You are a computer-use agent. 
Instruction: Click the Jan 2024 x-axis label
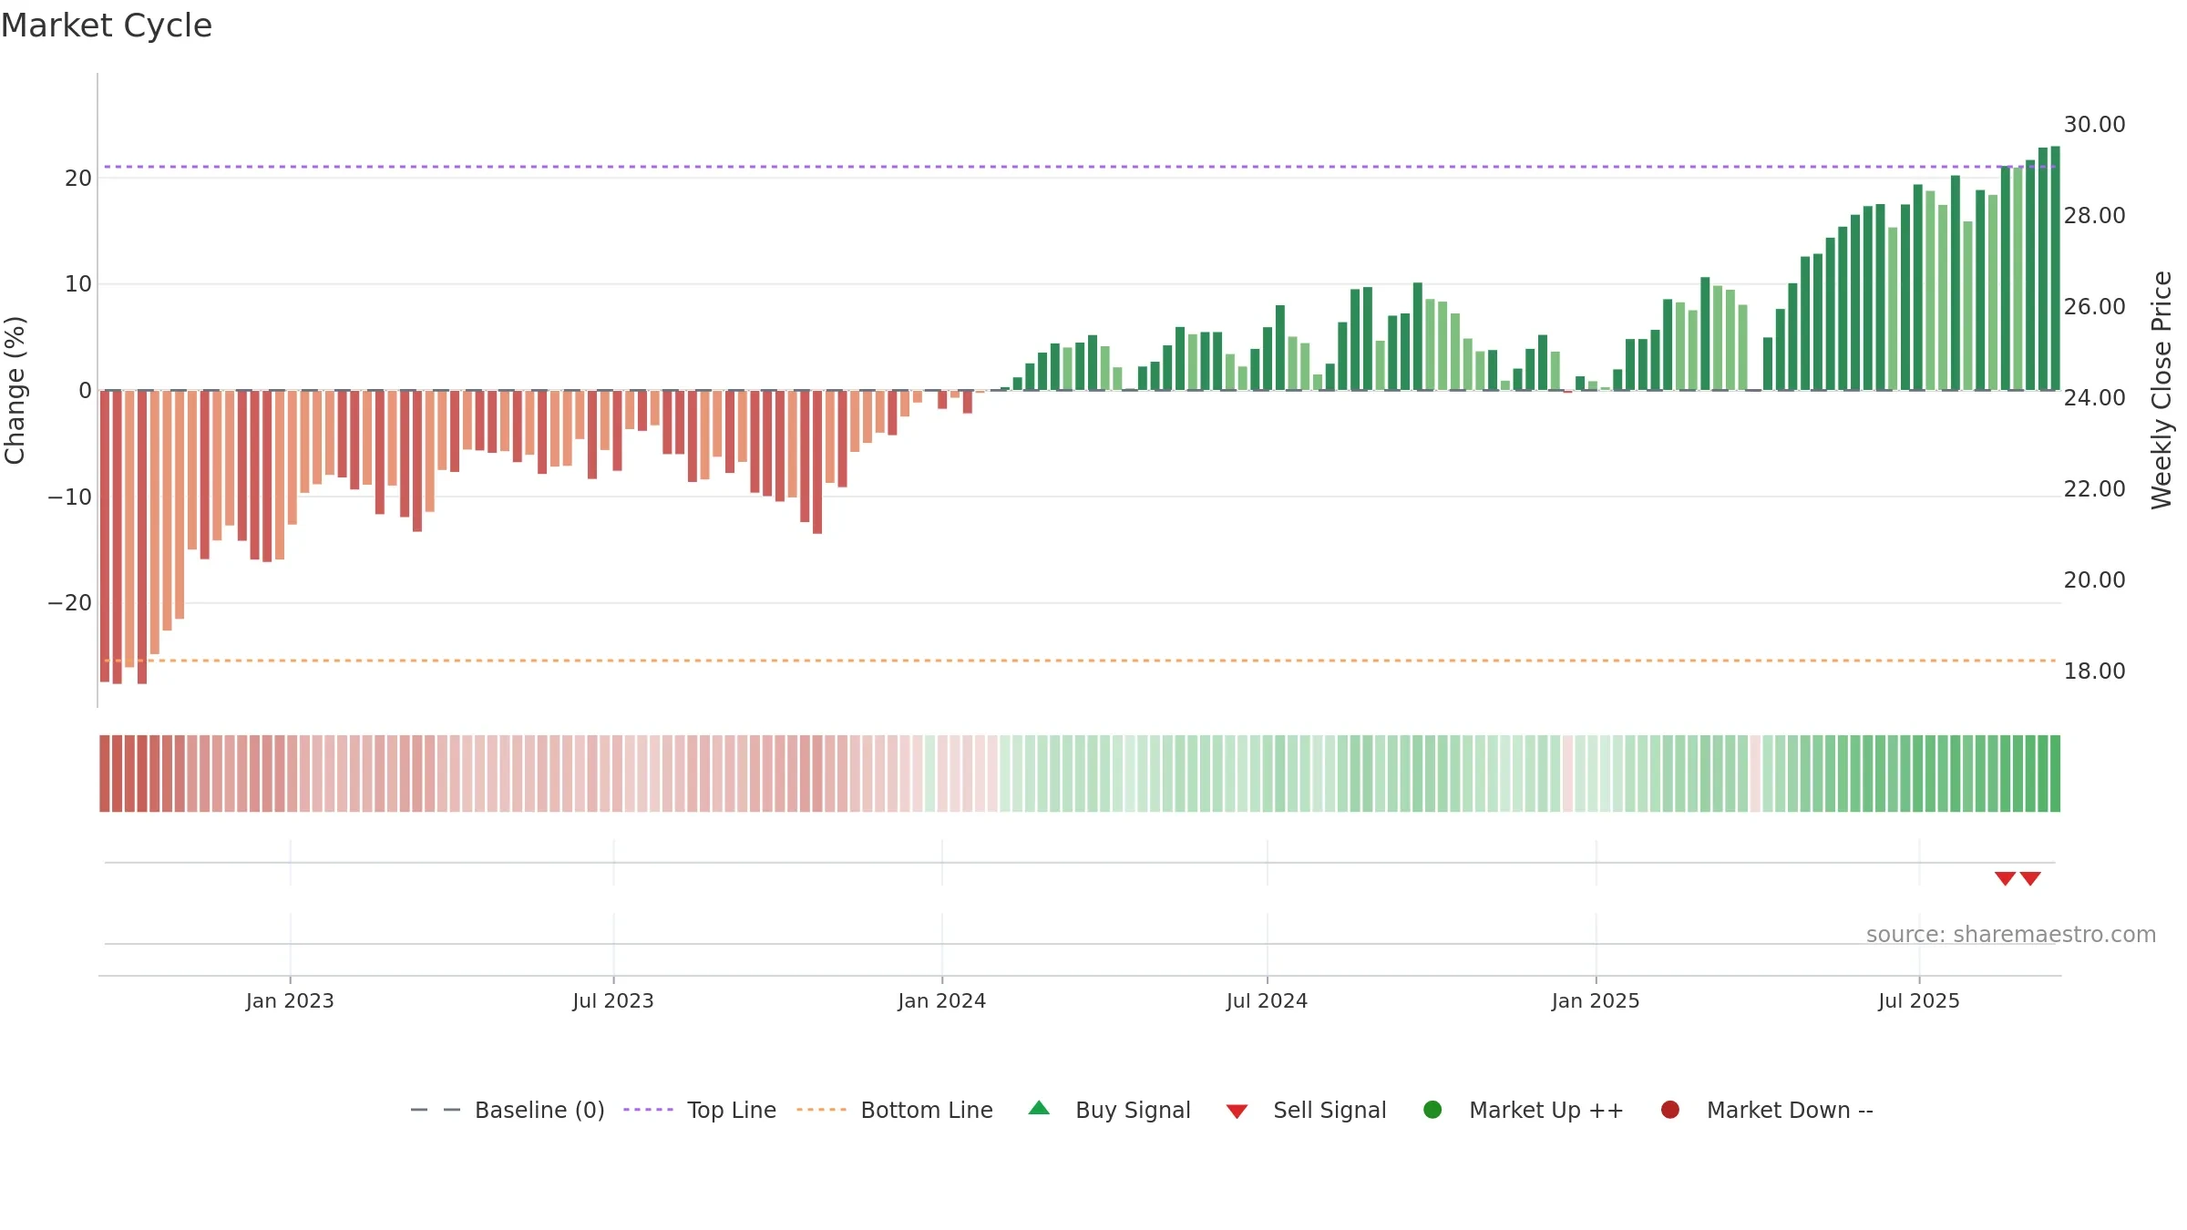tap(941, 1000)
